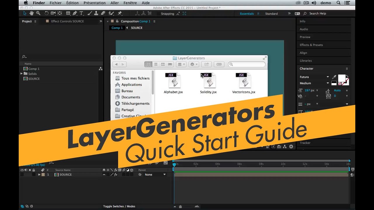Select the Roto Brush tool
374x210 pixels.
coord(111,13)
